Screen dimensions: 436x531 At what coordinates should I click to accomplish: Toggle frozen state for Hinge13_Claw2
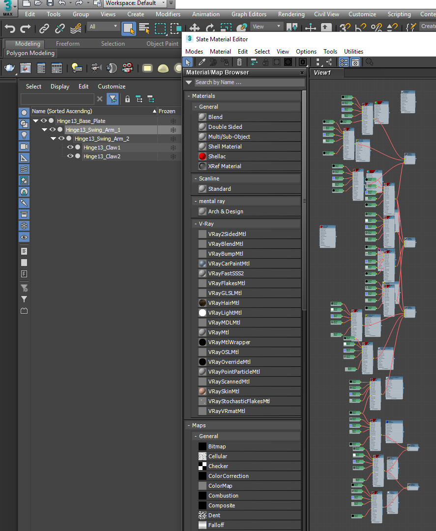(x=173, y=156)
